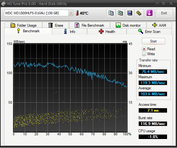
Task: Click the Exit button
Action: point(164,13)
